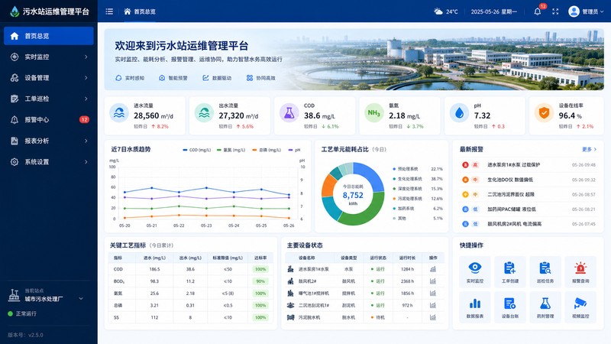Click the 05-26 COD data point in trend chart

pos(289,195)
